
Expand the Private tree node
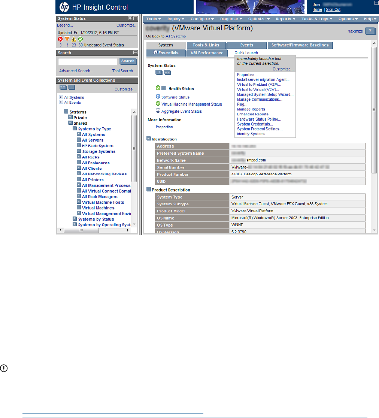[70, 117]
